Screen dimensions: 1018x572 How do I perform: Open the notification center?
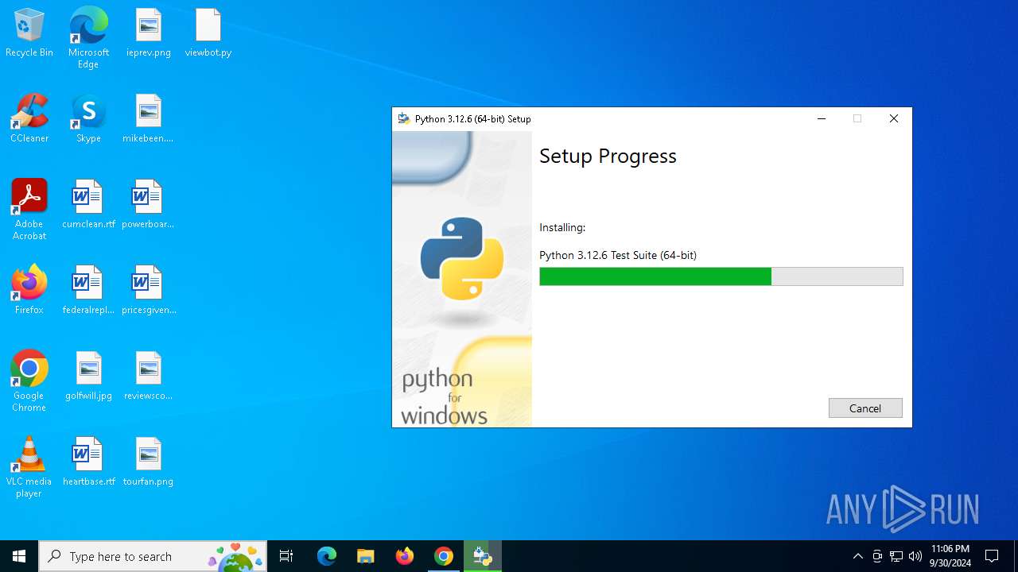992,556
